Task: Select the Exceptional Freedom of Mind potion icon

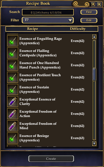Action: 13,126
